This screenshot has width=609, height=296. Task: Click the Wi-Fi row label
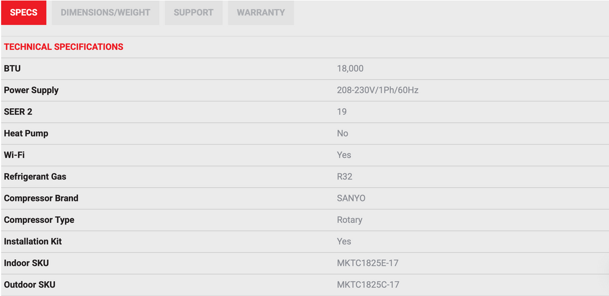click(x=14, y=155)
